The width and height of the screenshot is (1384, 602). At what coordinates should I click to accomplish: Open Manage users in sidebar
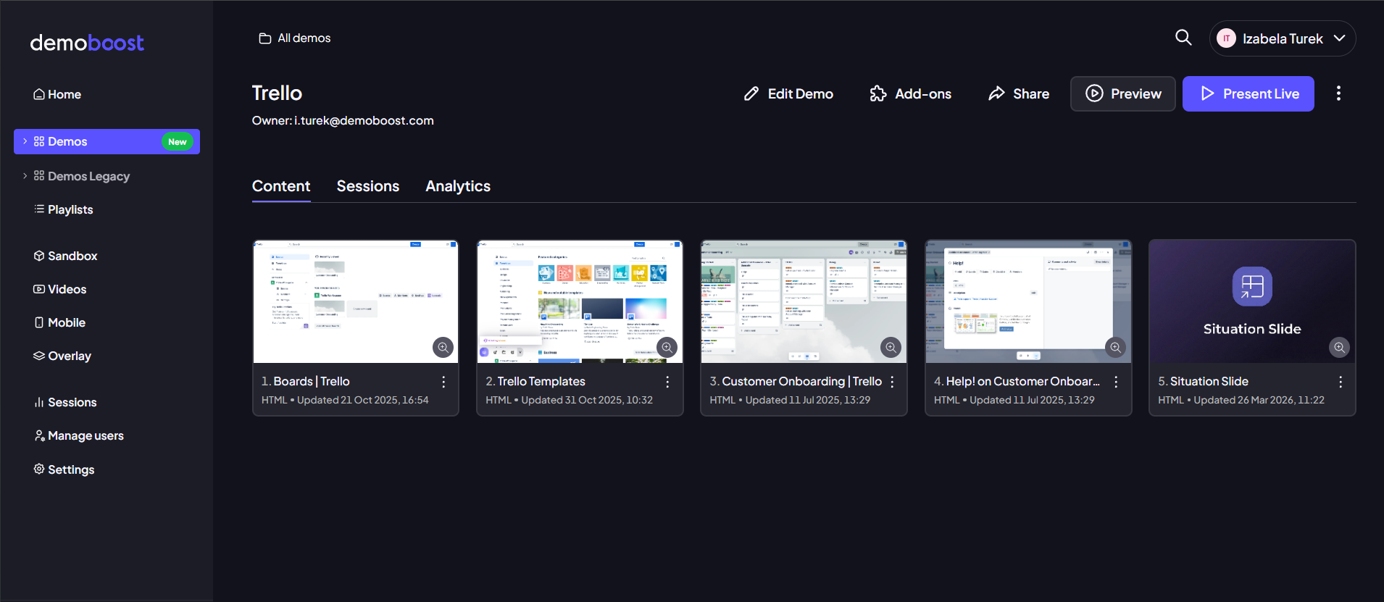[79, 435]
